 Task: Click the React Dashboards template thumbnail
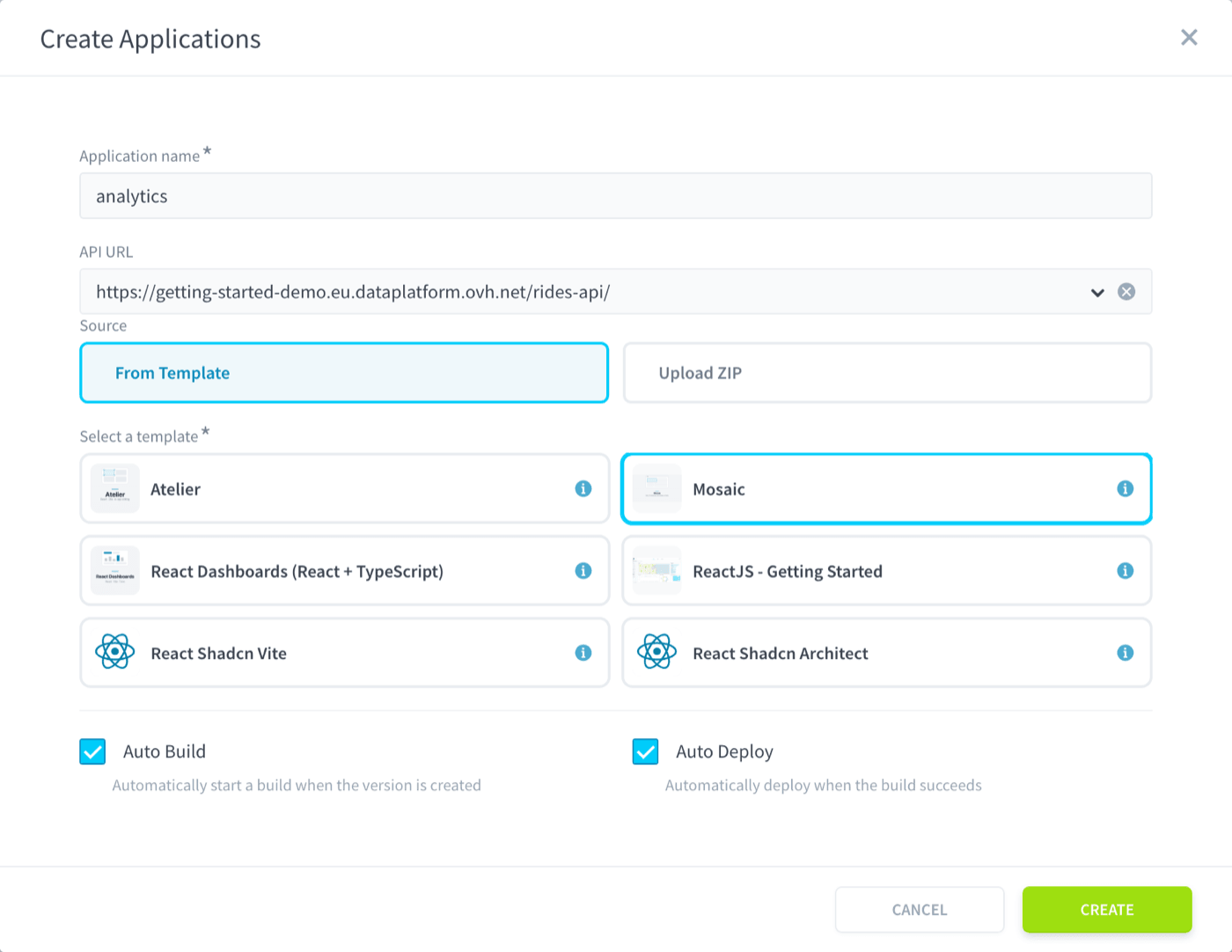click(115, 571)
